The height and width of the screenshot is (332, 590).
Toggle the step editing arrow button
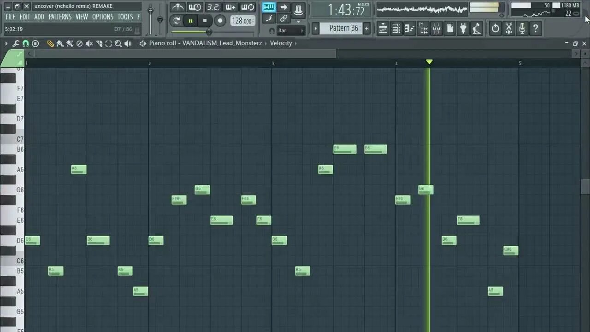[283, 7]
